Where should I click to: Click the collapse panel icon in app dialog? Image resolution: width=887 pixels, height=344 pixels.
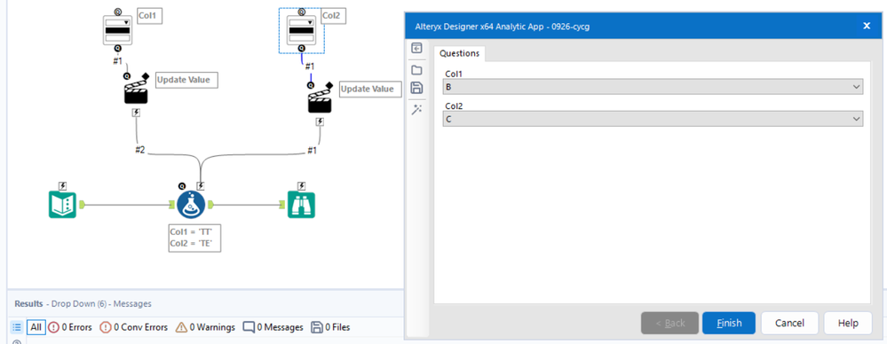coord(417,49)
